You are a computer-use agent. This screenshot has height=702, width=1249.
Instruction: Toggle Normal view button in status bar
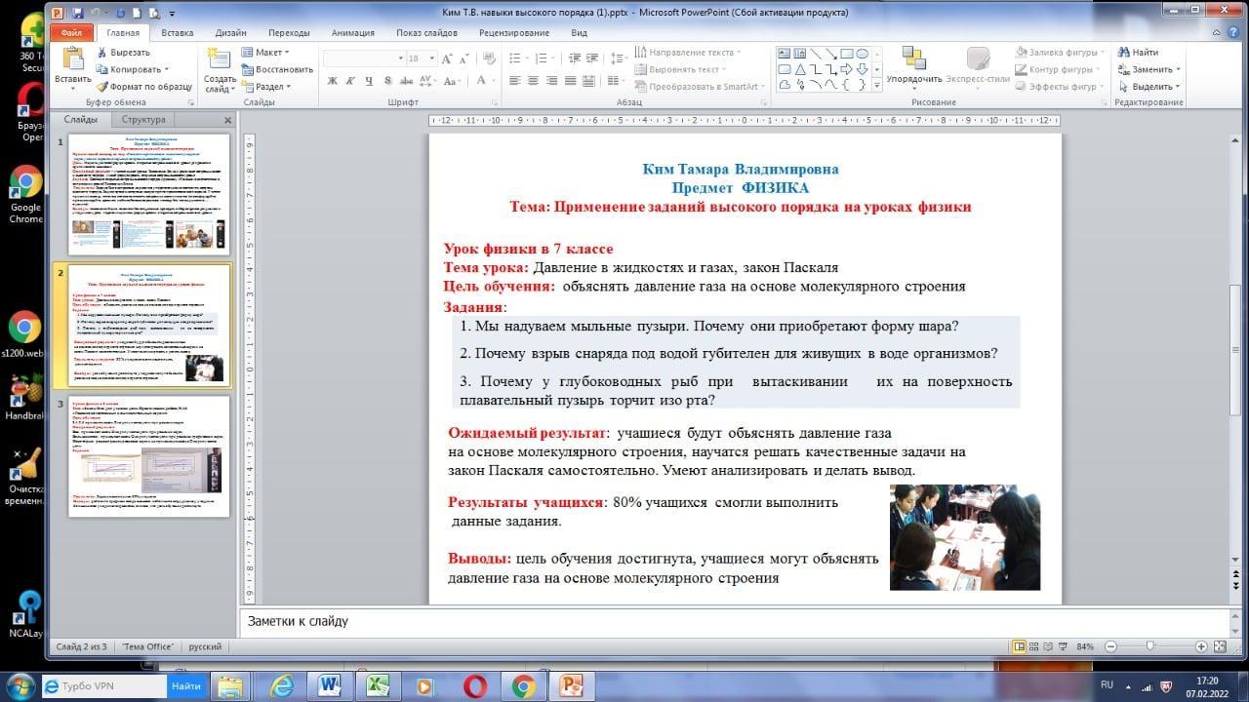[x=1020, y=646]
